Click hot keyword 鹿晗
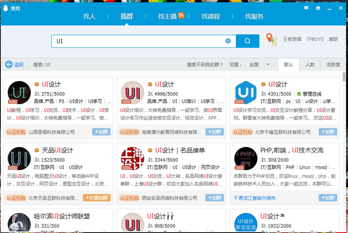 (x=333, y=39)
